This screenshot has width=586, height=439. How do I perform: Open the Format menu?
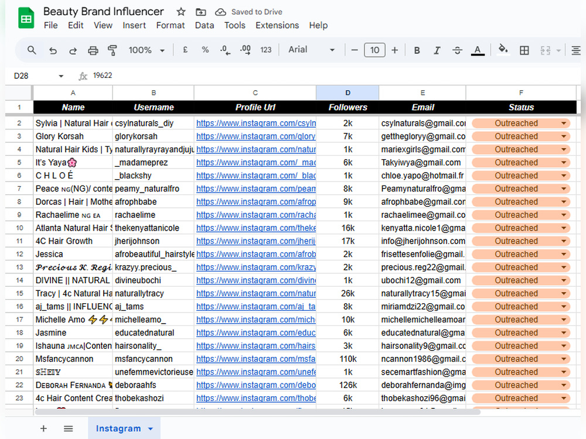point(171,25)
